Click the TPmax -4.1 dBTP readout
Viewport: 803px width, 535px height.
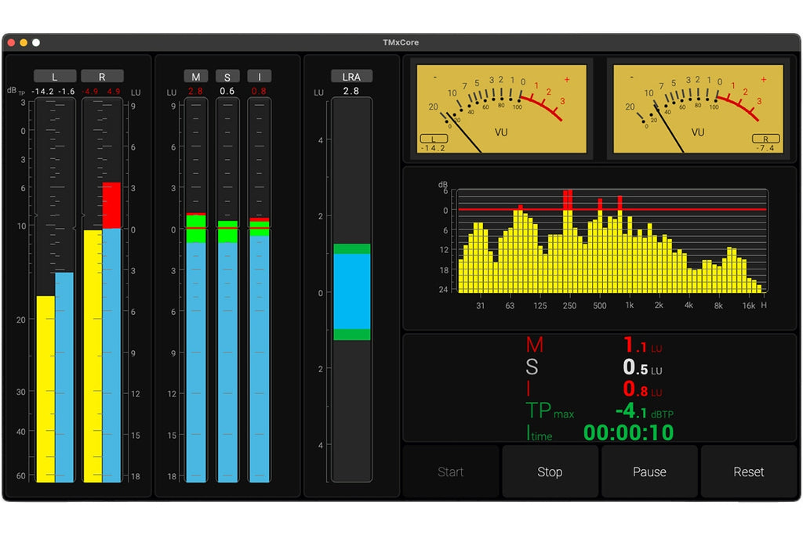645,410
